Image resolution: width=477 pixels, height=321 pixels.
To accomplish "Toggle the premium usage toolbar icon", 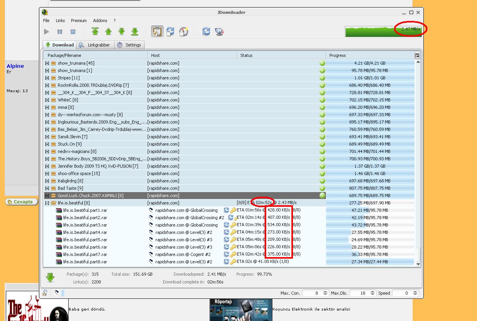I will coord(184,31).
